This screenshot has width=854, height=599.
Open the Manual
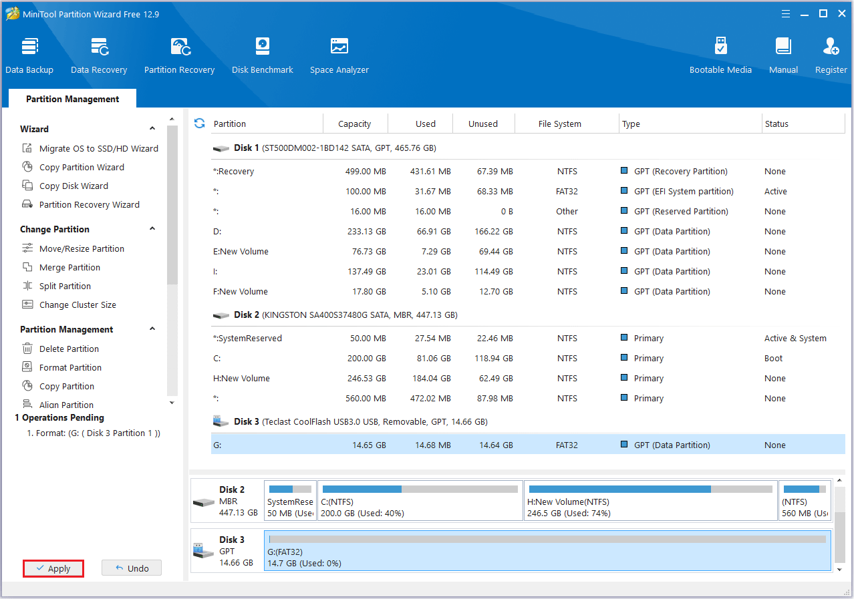tap(783, 56)
